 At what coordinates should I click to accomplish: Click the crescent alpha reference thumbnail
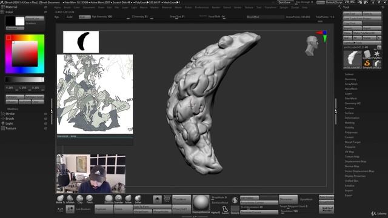point(81,42)
